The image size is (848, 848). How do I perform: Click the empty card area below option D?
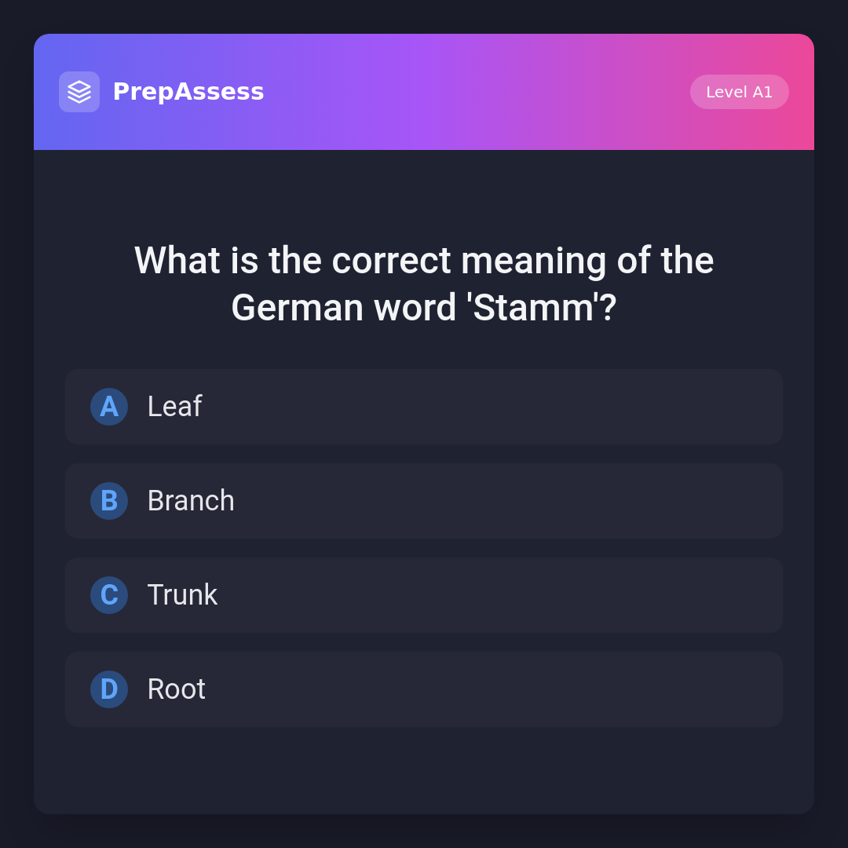[424, 771]
